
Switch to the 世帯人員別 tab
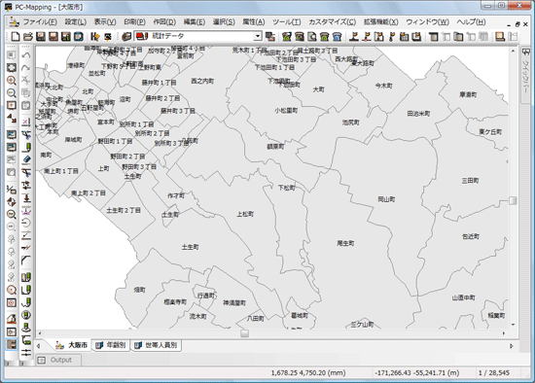pos(157,345)
